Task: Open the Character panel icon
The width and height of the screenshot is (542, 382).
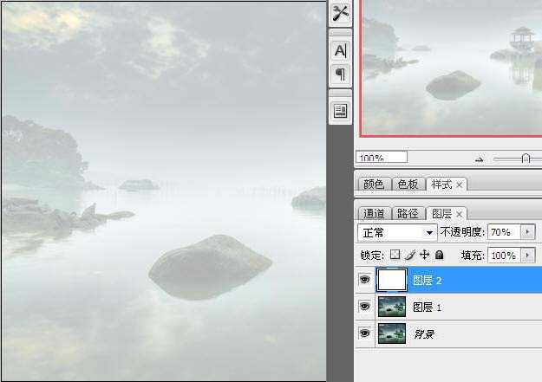Action: click(x=341, y=51)
